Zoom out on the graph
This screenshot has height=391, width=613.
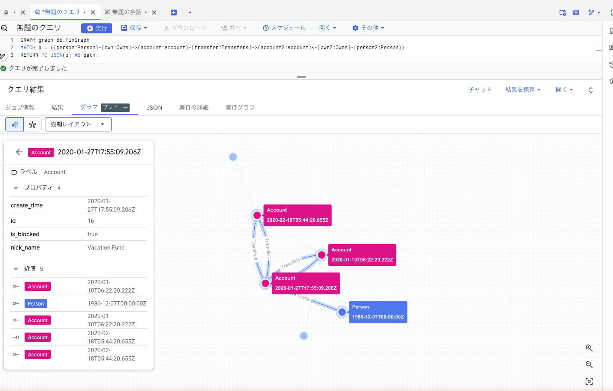(589, 365)
